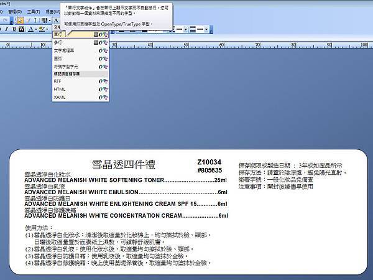The image size is (373, 280).
Task: Click the font color A icon
Action: point(31,29)
